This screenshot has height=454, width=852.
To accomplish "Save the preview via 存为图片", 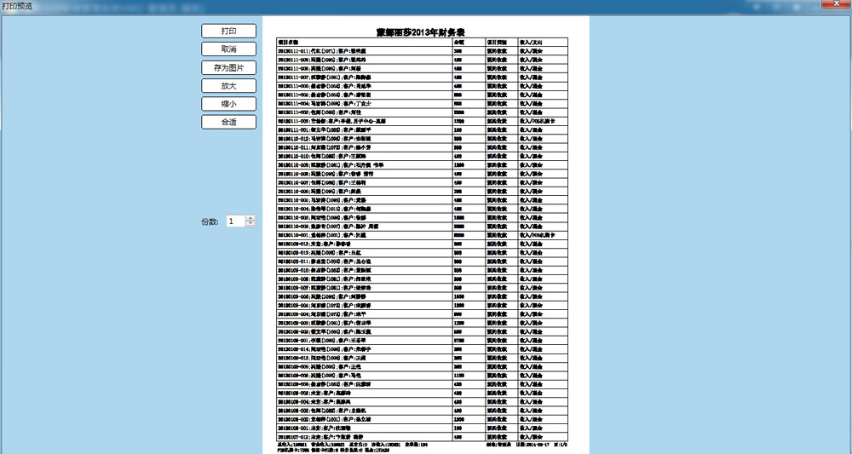I will (228, 68).
